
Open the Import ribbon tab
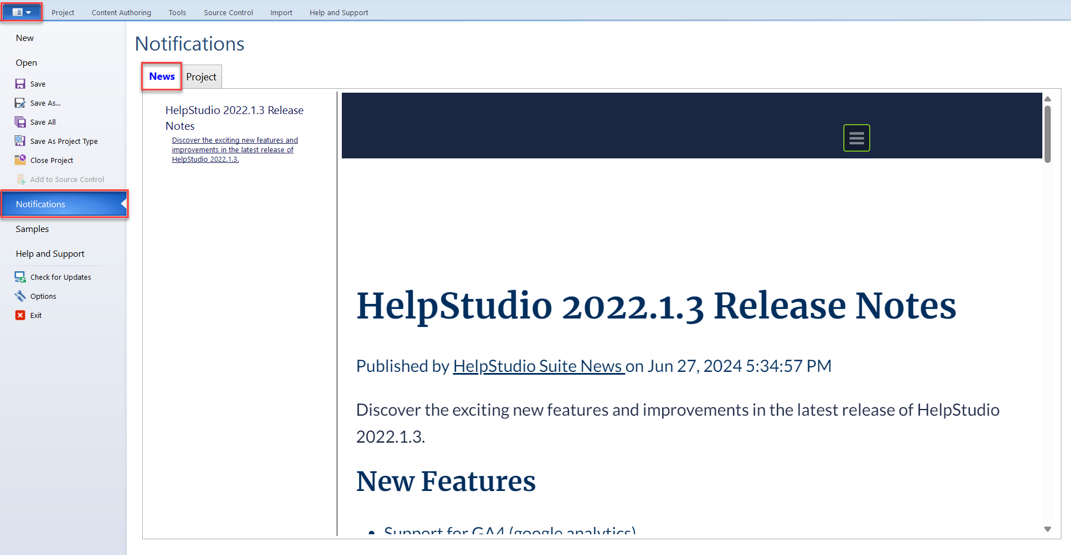point(281,12)
